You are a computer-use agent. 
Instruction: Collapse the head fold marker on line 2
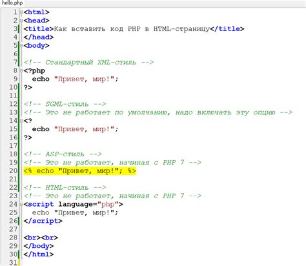coord(21,21)
